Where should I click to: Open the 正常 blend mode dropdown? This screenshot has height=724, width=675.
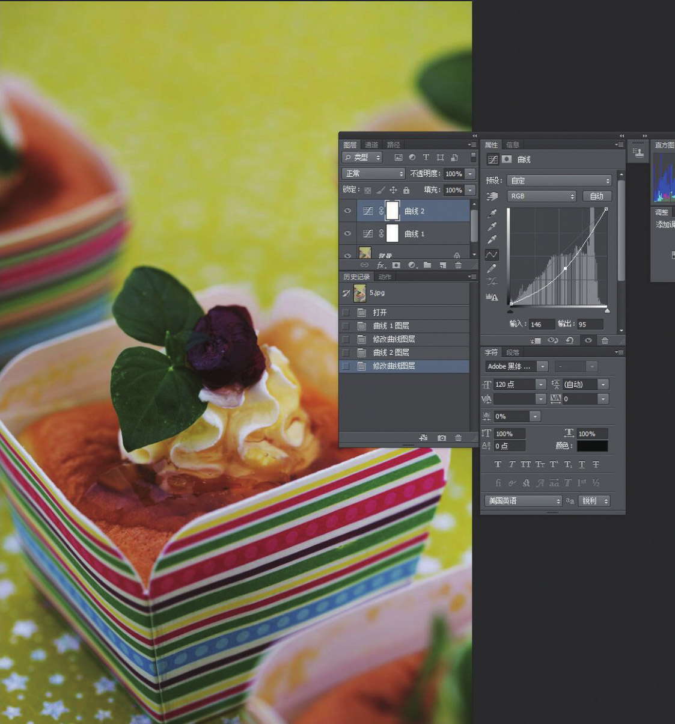point(373,173)
